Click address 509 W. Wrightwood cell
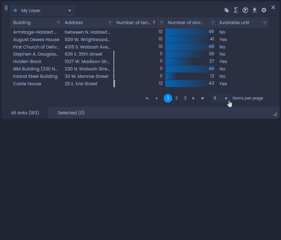 coord(87,40)
